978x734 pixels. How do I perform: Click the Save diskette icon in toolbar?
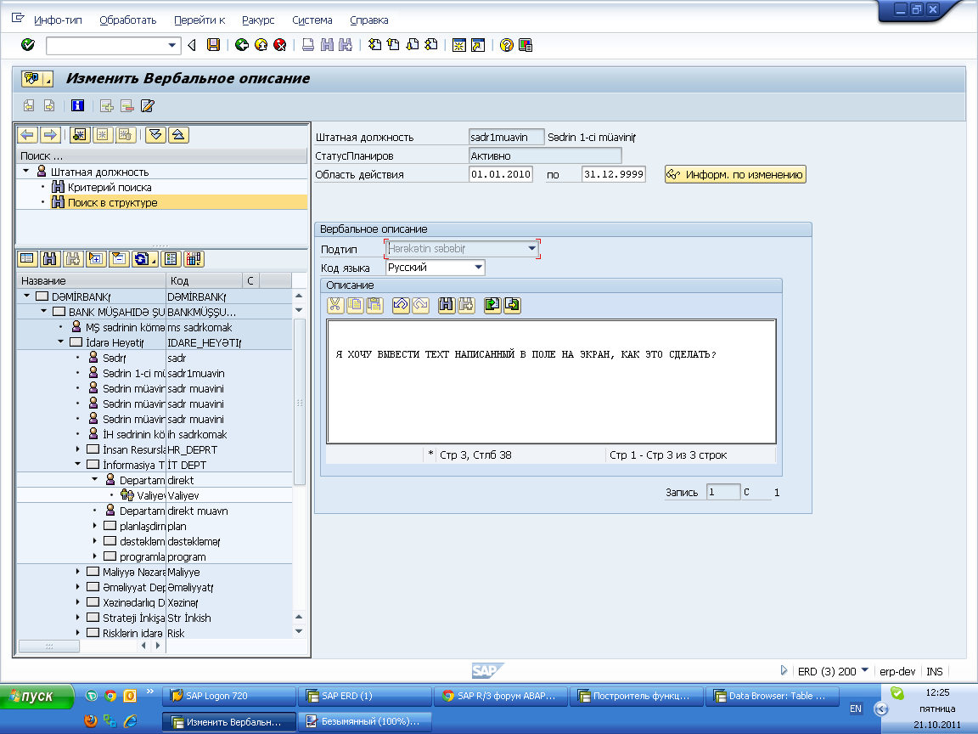click(x=213, y=45)
